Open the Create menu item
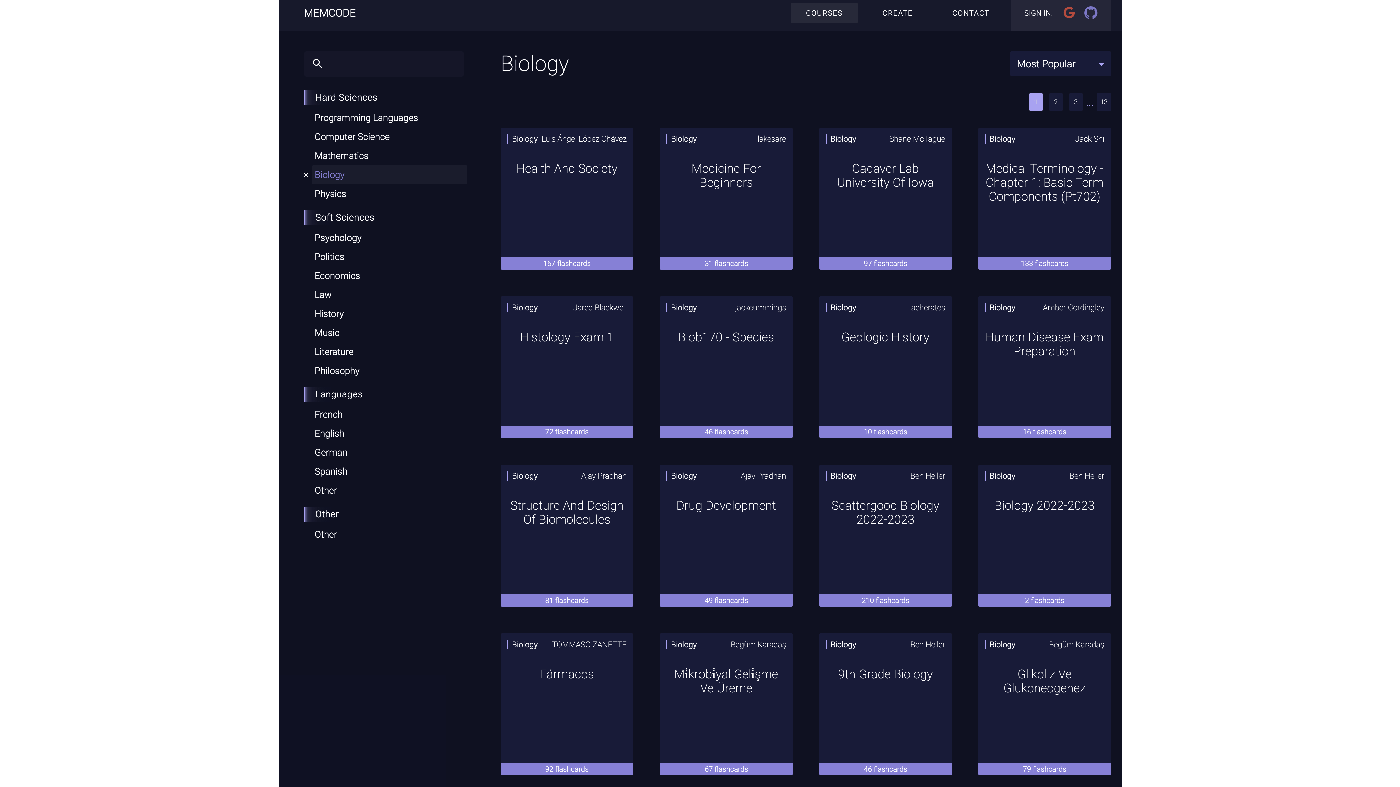This screenshot has width=1400, height=787. click(x=897, y=13)
